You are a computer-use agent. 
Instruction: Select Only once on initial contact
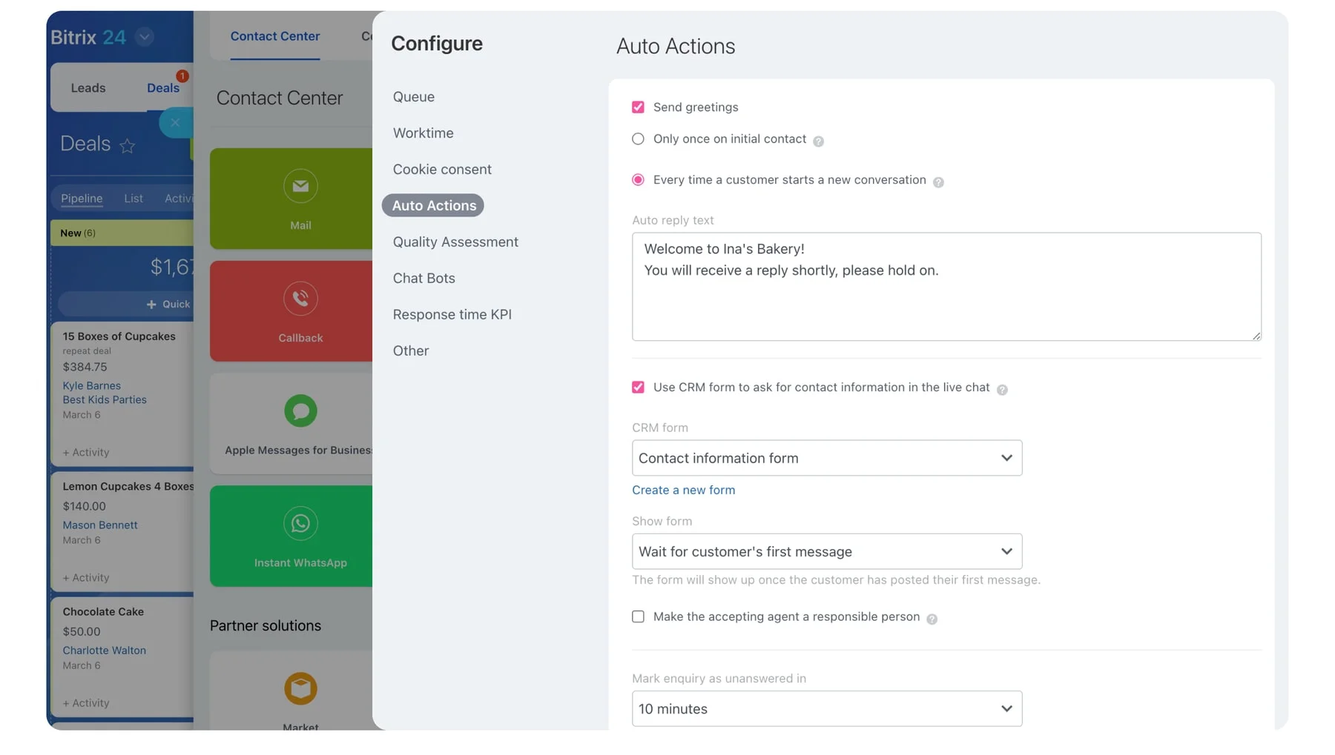click(x=638, y=139)
